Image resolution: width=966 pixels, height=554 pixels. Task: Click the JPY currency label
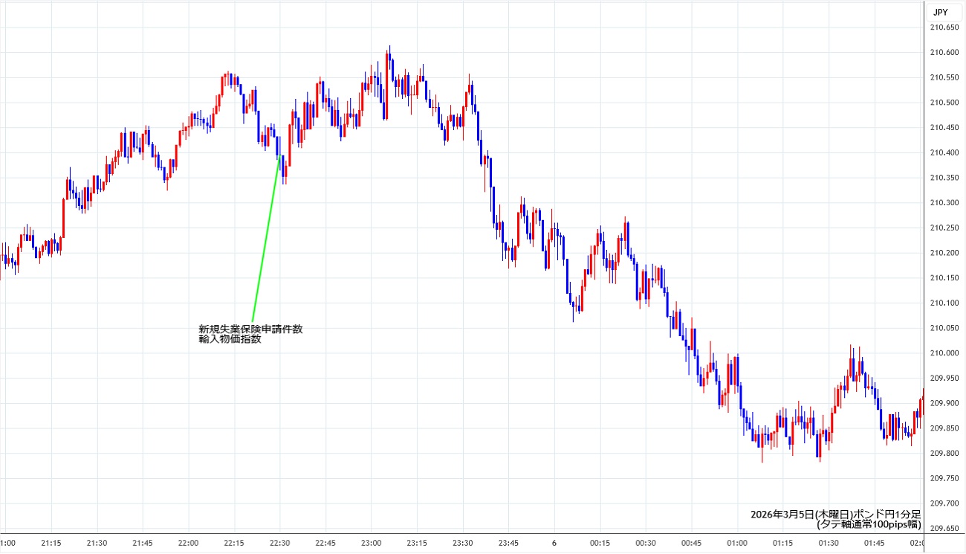click(x=940, y=12)
